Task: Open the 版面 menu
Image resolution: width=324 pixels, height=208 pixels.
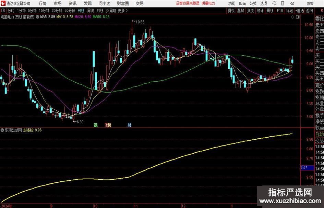Action: click(x=242, y=3)
